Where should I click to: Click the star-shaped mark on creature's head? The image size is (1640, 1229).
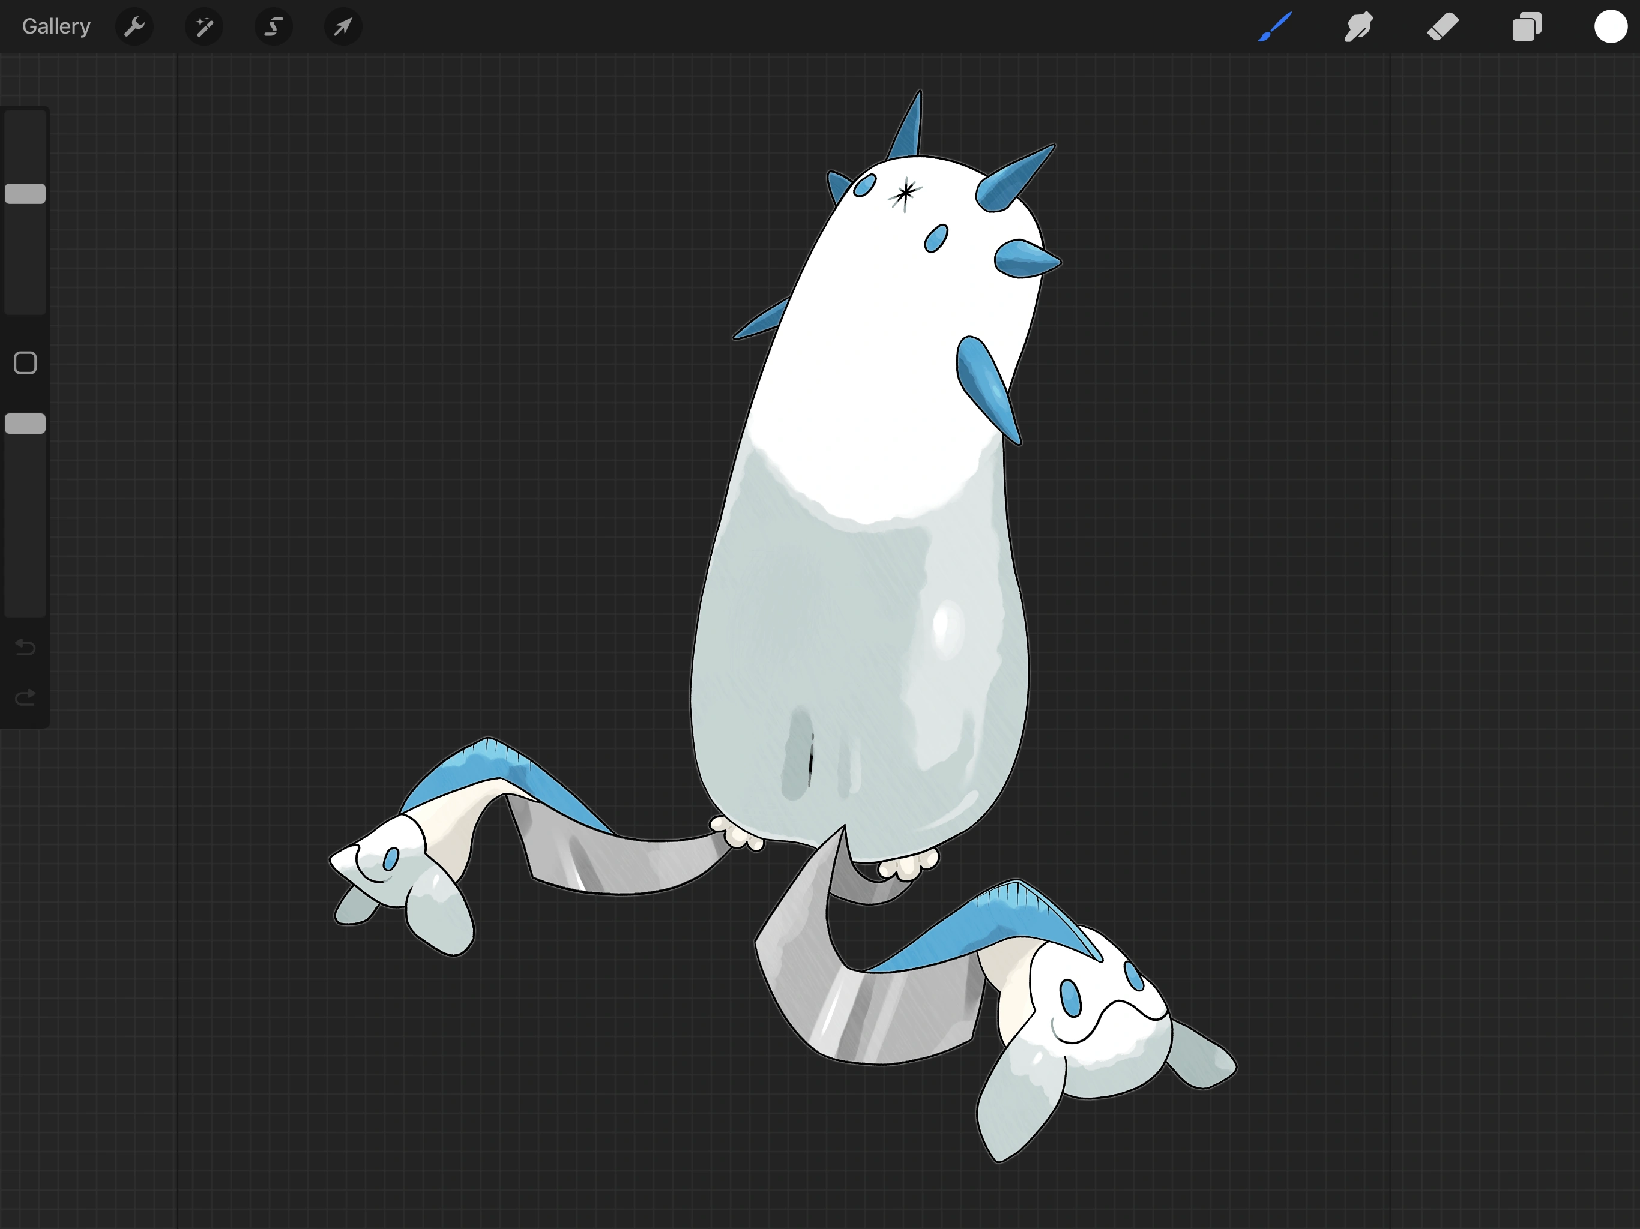pyautogui.click(x=905, y=193)
